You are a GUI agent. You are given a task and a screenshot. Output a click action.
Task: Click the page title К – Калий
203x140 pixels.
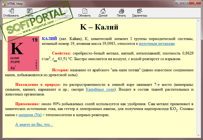(99, 27)
